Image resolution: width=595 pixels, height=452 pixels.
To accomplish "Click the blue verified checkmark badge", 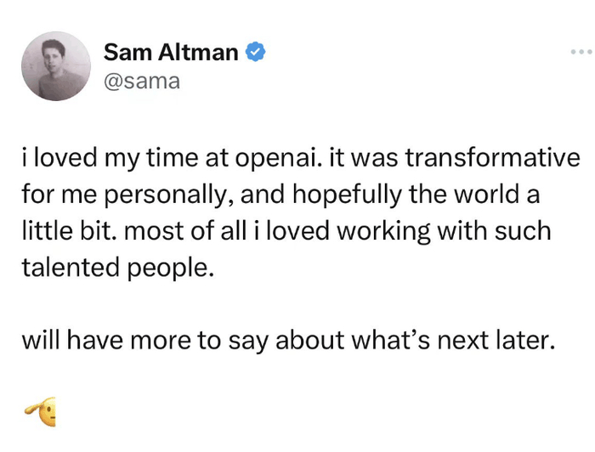I will (256, 53).
